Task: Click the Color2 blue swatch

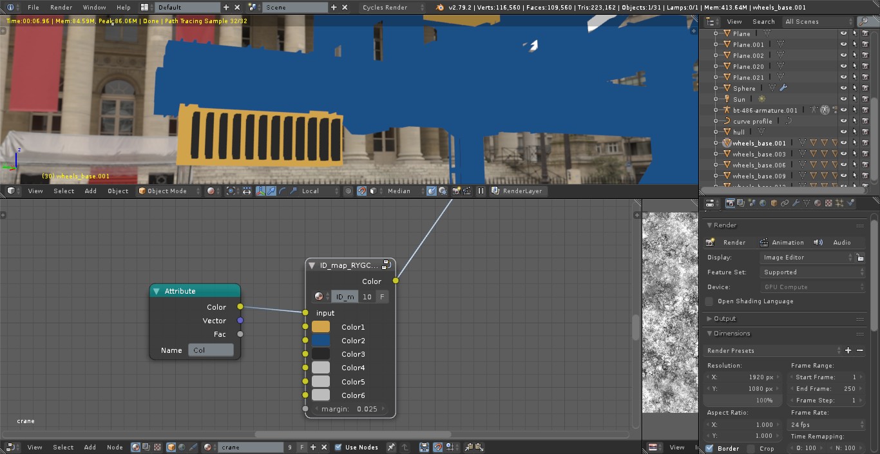Action: (x=321, y=341)
